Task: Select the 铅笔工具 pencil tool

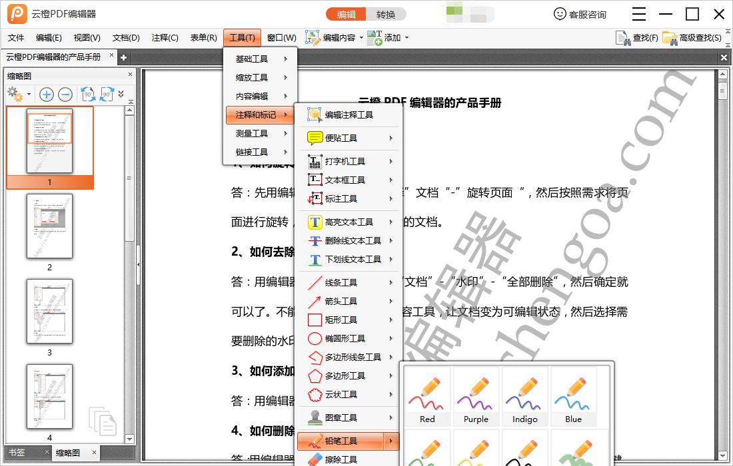Action: (349, 441)
